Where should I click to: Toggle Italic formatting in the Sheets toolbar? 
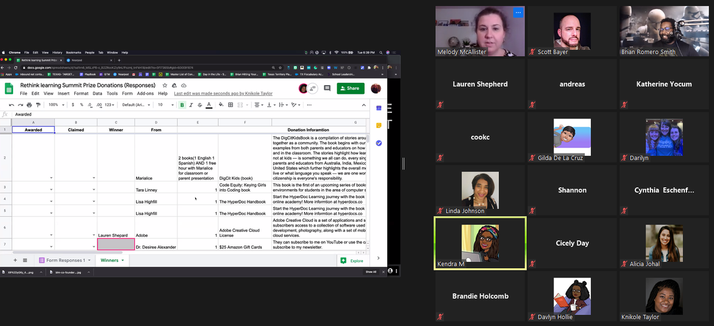pos(191,105)
